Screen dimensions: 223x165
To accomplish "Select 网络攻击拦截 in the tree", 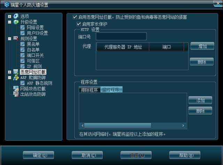I will click(x=33, y=89).
